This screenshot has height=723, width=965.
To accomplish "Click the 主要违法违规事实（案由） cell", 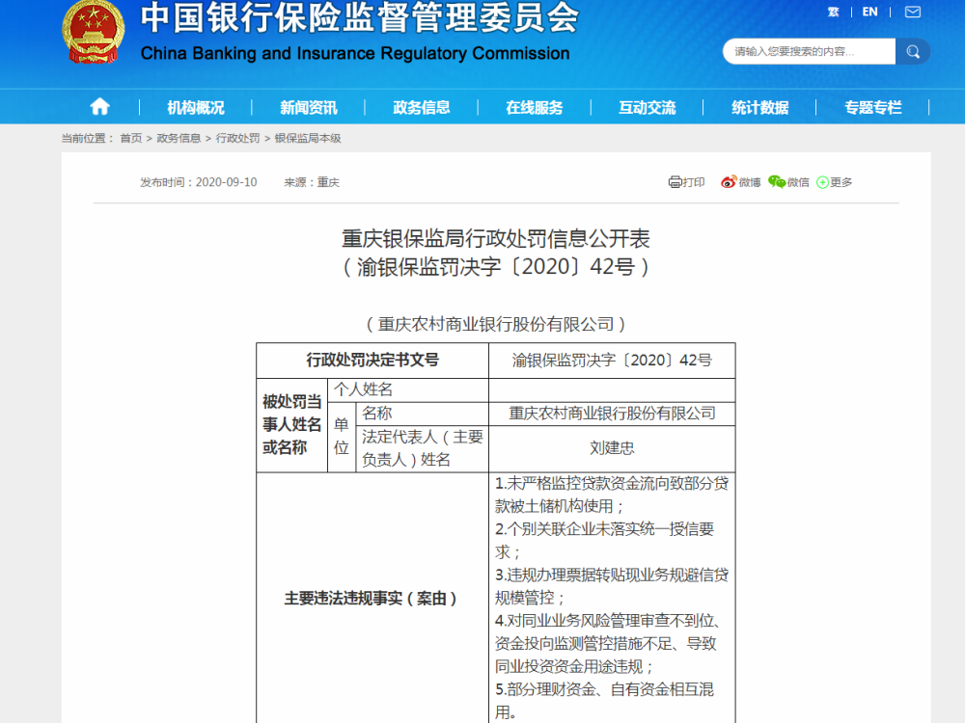I will 372,599.
